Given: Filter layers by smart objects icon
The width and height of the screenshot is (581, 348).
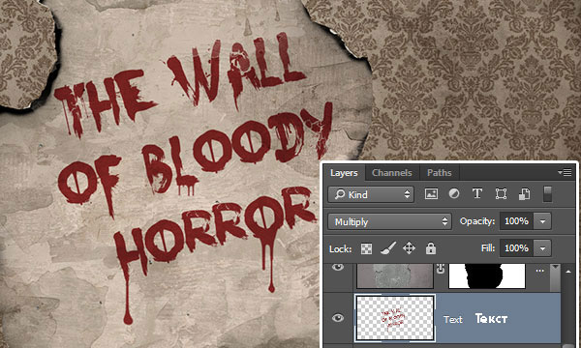Looking at the screenshot, I should coord(524,194).
